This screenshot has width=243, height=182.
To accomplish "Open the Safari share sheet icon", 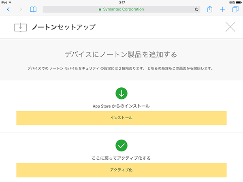I will (210, 9).
